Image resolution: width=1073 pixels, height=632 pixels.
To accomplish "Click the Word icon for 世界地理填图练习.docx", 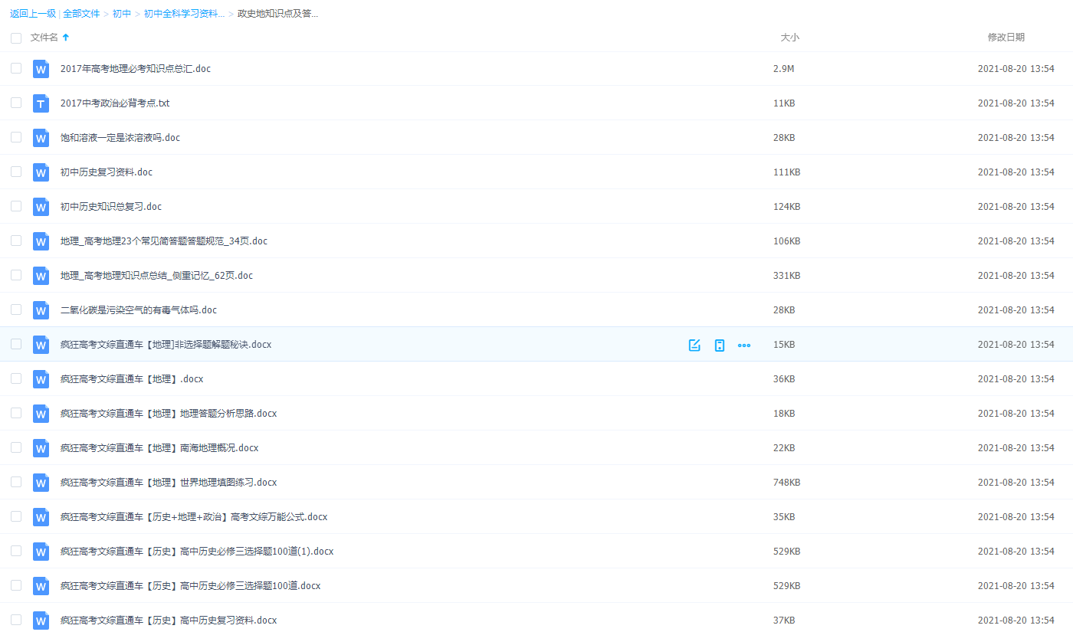I will [41, 483].
